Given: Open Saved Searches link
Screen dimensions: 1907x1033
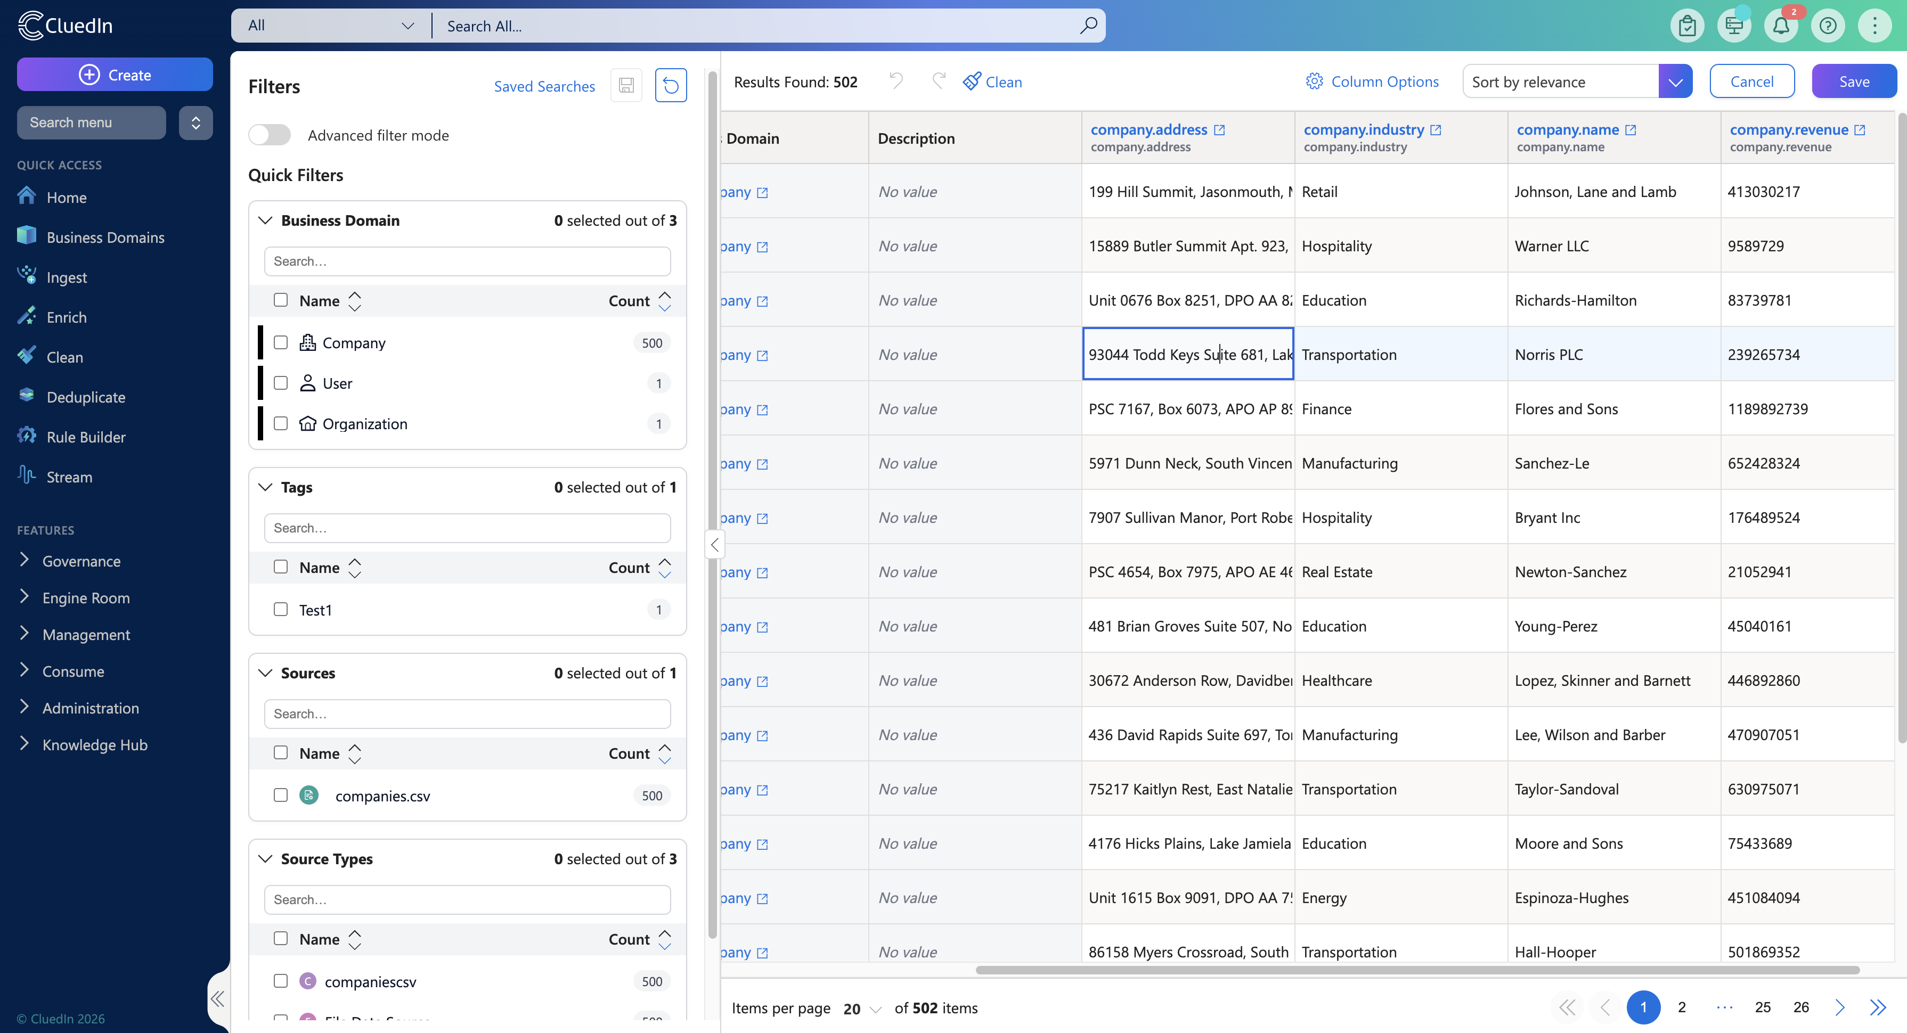Looking at the screenshot, I should coord(544,86).
